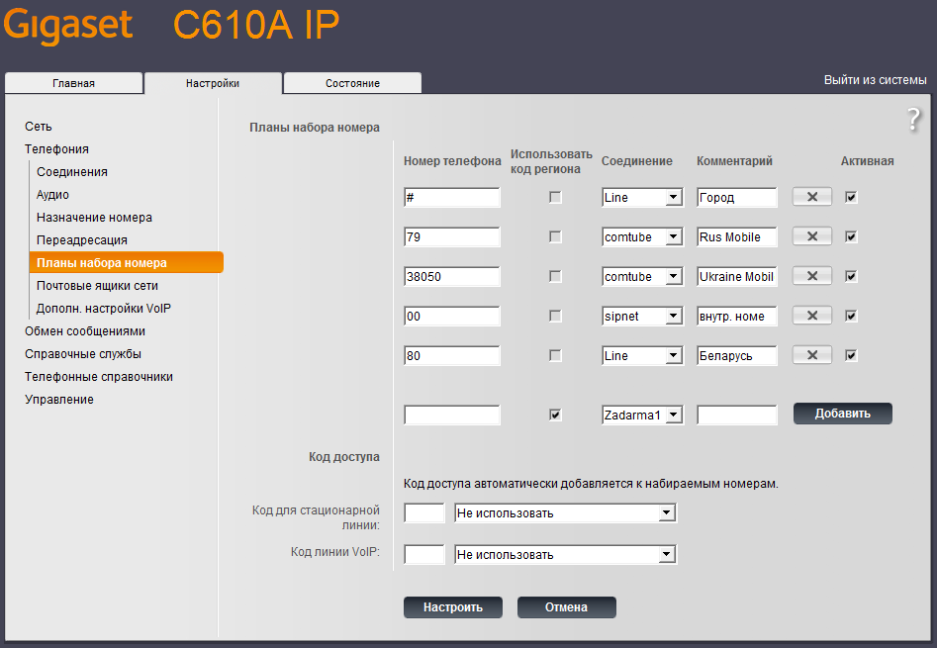Delete the "Город" dial plan with X
This screenshot has width=937, height=648.
[x=811, y=197]
